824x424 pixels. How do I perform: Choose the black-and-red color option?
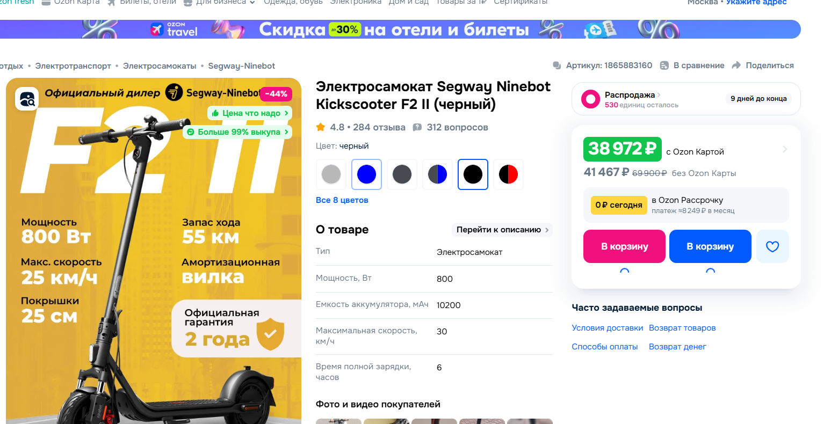coord(508,174)
